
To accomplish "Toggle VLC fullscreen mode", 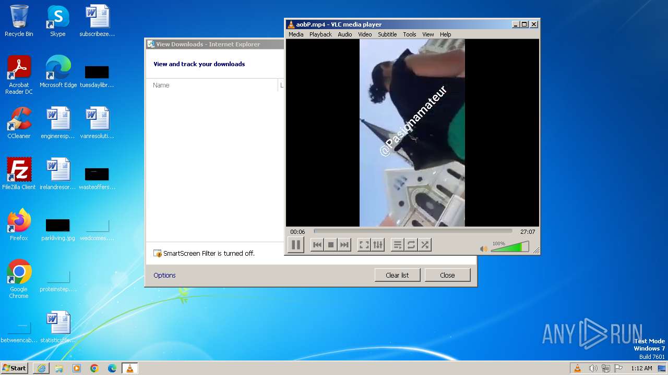I will pos(364,245).
